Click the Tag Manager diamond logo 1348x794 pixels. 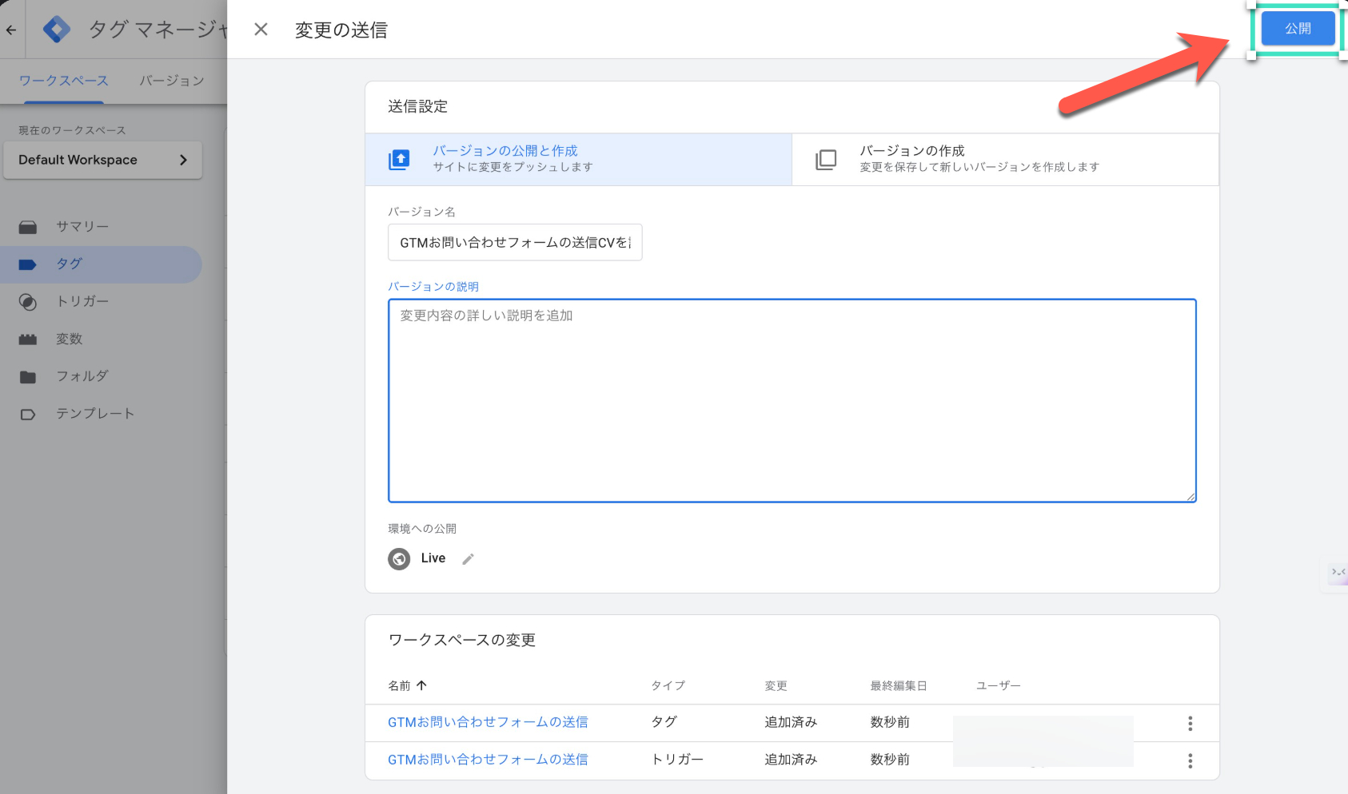tap(56, 30)
